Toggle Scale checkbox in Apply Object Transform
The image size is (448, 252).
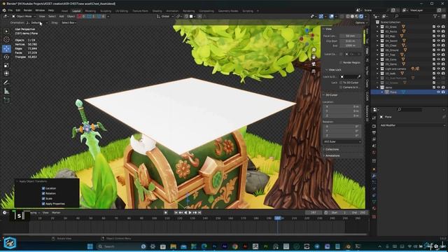point(43,199)
